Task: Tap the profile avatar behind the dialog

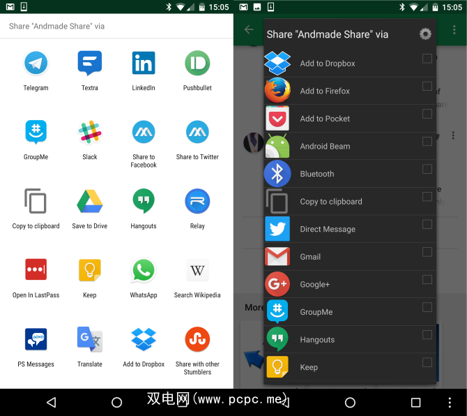Action: [x=254, y=143]
